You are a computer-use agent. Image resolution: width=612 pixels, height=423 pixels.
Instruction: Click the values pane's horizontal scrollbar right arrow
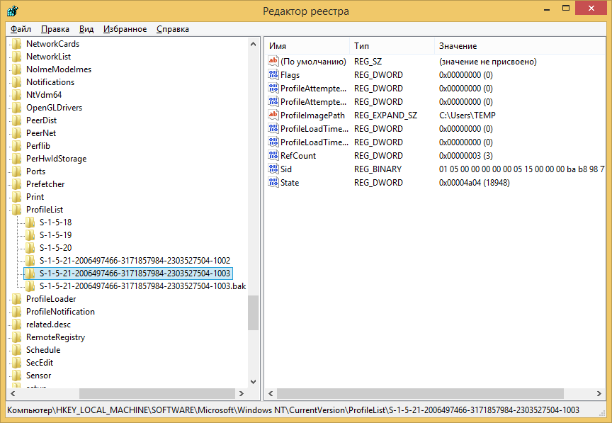[x=598, y=393]
